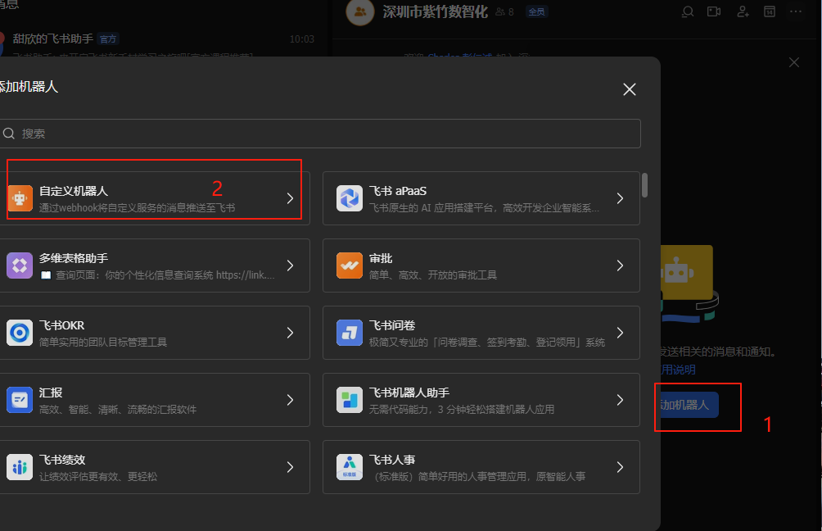822x531 pixels.
Task: Click the 搜索 input field
Action: coord(320,134)
